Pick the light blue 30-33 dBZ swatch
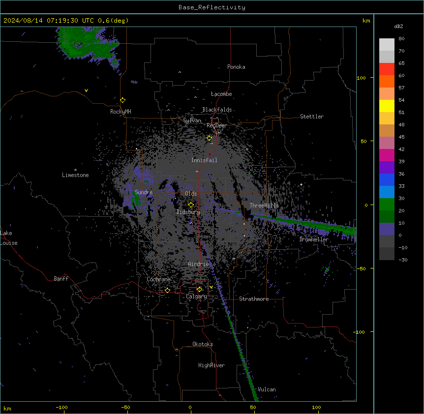This screenshot has height=414, width=424. point(387,192)
